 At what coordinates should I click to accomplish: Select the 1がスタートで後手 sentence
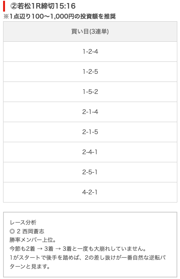[x=88, y=257]
